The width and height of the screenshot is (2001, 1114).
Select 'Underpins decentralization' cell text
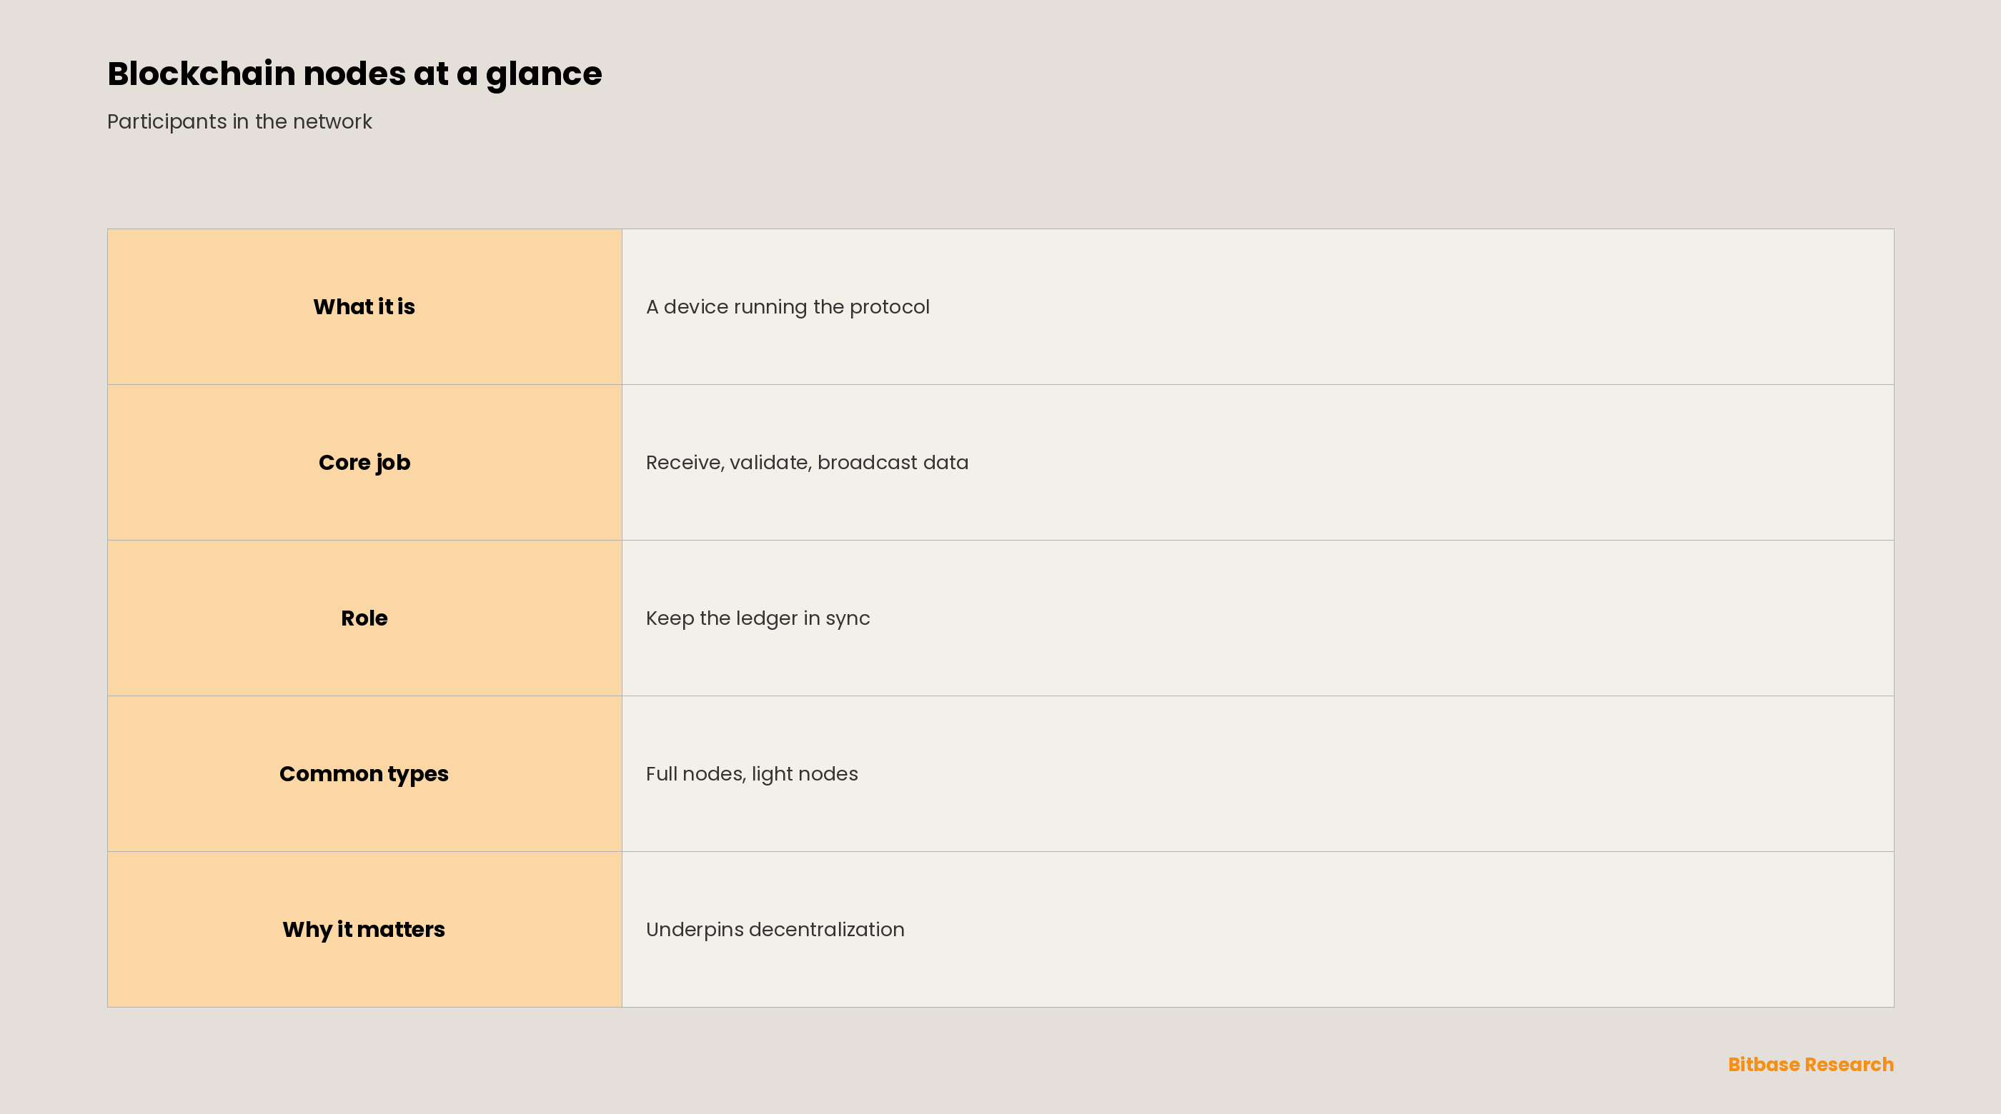775,929
